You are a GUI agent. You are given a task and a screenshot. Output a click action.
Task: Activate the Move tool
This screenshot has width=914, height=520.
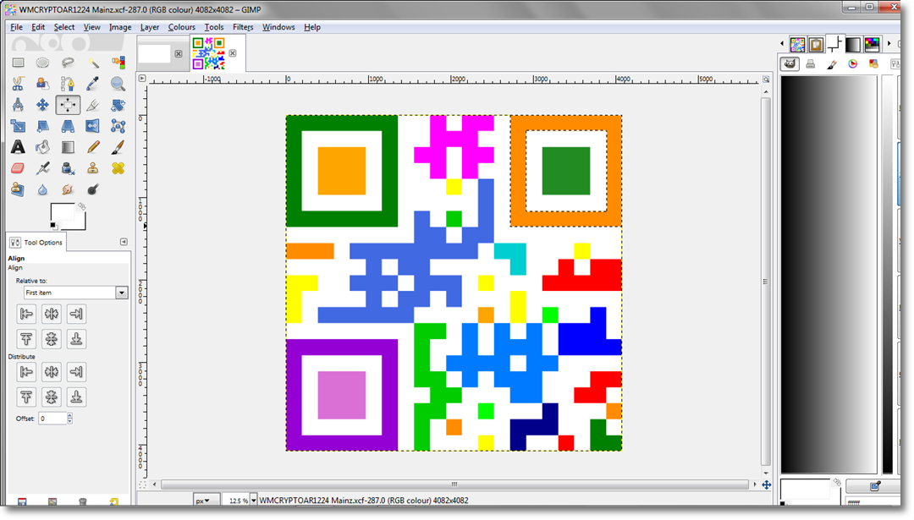pos(42,105)
